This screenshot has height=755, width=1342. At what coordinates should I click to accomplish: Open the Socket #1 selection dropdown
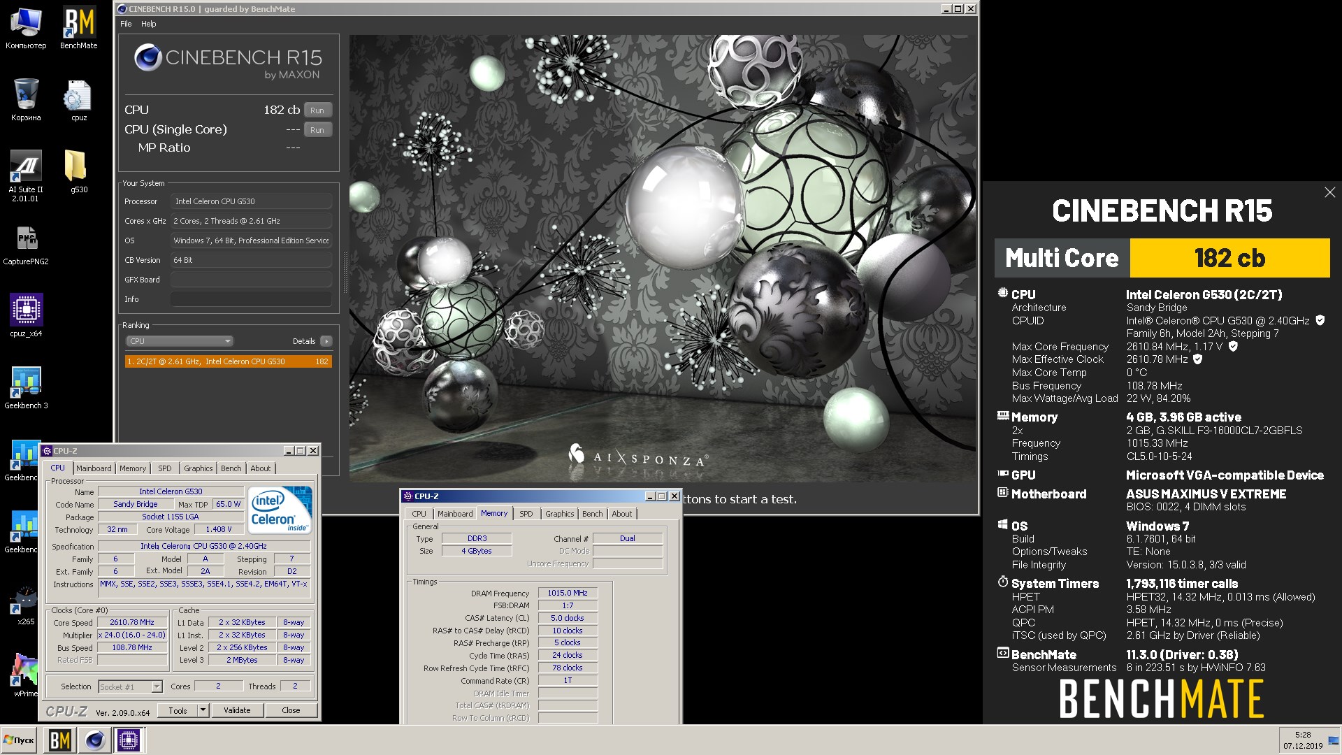pos(131,686)
